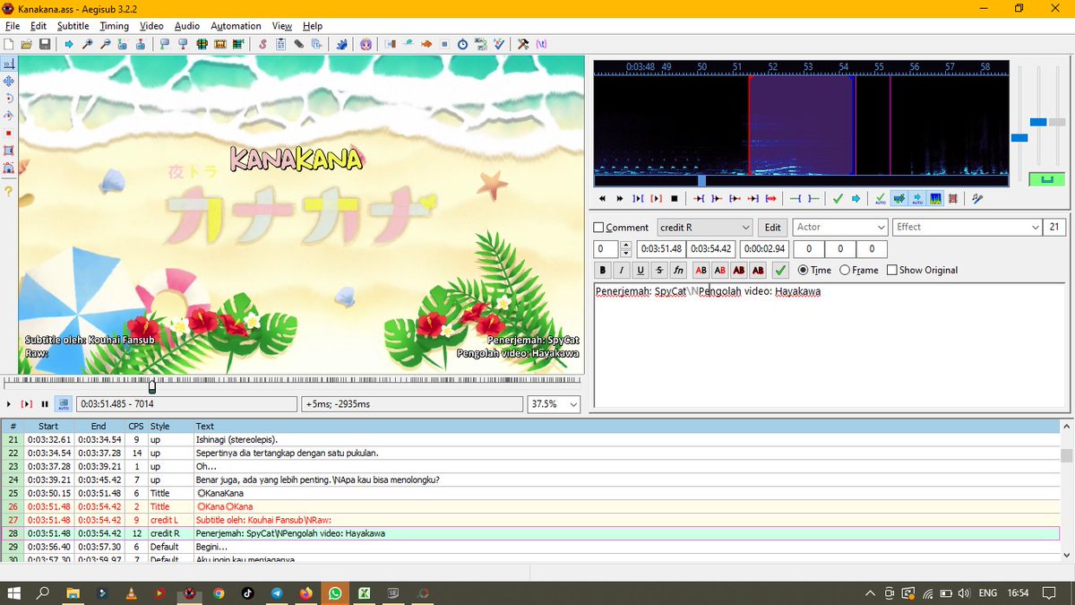Open the Automation manager icon
The width and height of the screenshot is (1075, 605).
click(x=342, y=44)
